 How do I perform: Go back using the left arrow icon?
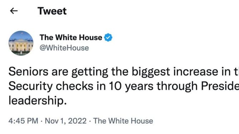[x=14, y=11]
